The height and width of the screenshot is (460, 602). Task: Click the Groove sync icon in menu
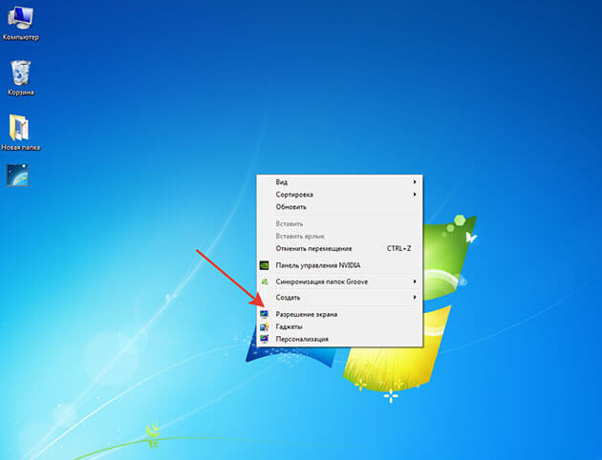point(264,282)
